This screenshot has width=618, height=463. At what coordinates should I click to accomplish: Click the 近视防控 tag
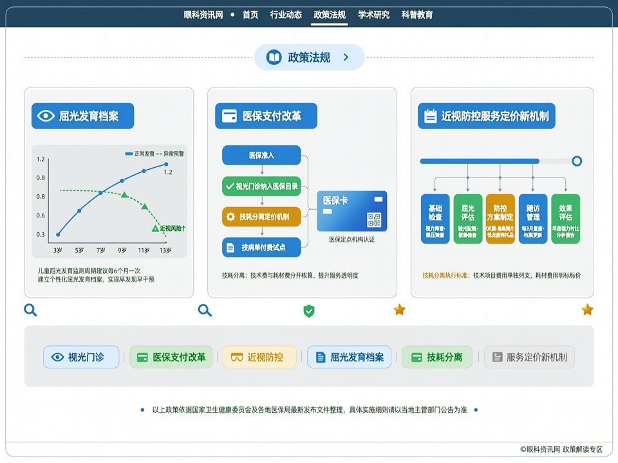click(259, 357)
